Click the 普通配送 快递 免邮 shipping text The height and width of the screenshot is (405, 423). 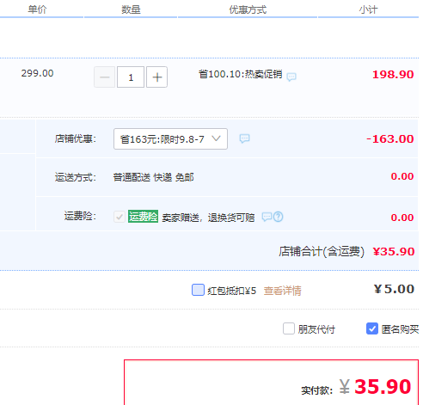pos(153,177)
